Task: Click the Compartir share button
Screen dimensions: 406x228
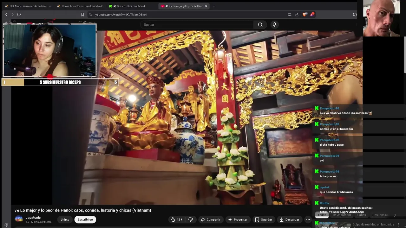Action: (210, 219)
